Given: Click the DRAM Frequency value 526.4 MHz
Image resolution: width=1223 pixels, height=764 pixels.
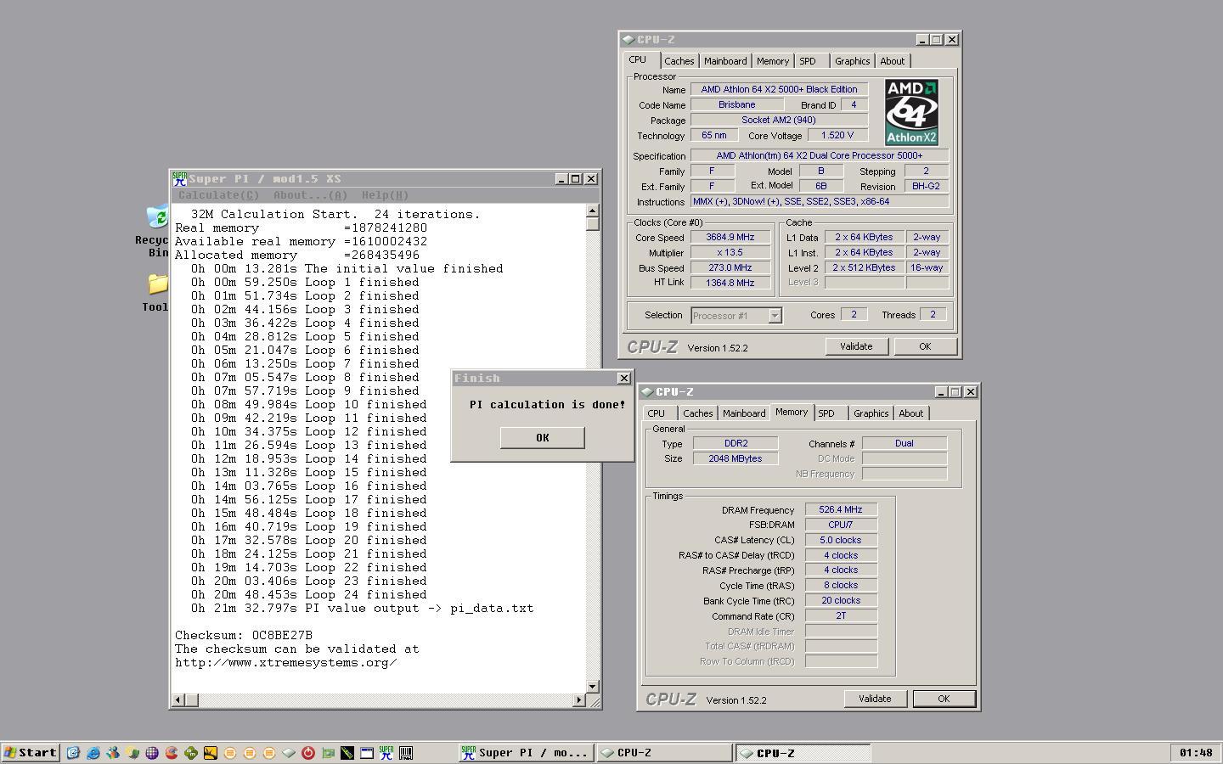Looking at the screenshot, I should coord(841,510).
